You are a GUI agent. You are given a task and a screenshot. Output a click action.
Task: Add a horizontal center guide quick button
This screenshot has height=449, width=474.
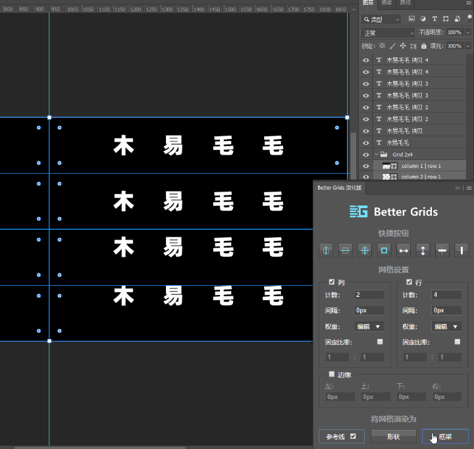point(345,250)
